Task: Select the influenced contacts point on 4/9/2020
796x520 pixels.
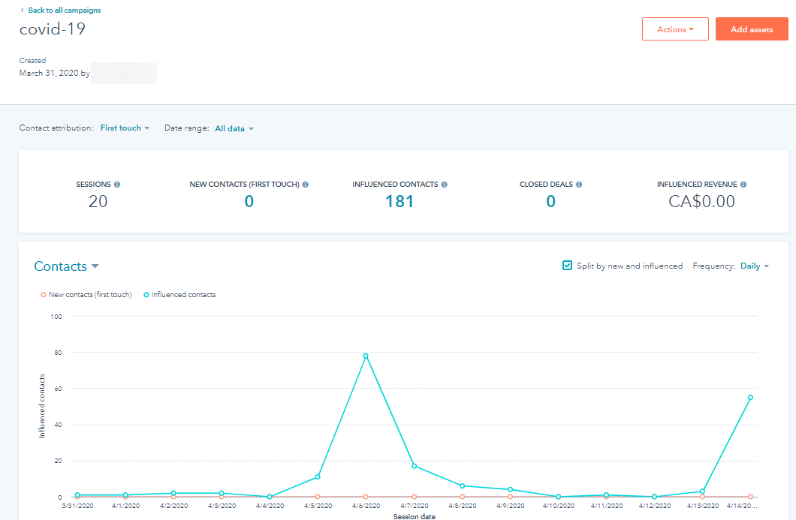Action: pos(510,489)
